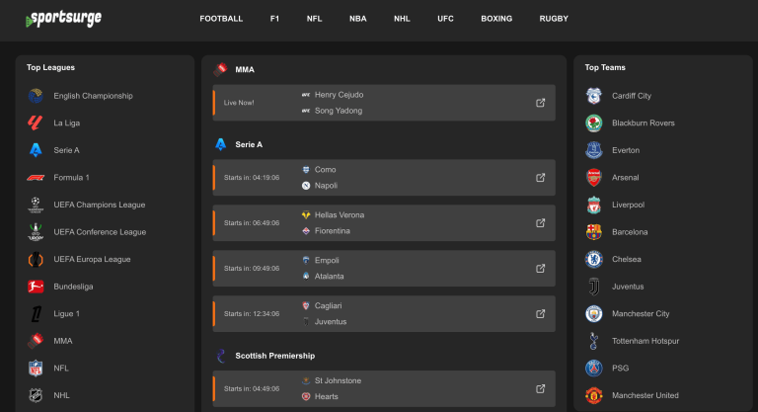
Task: Open UEFA Champions League link
Action: click(x=99, y=205)
